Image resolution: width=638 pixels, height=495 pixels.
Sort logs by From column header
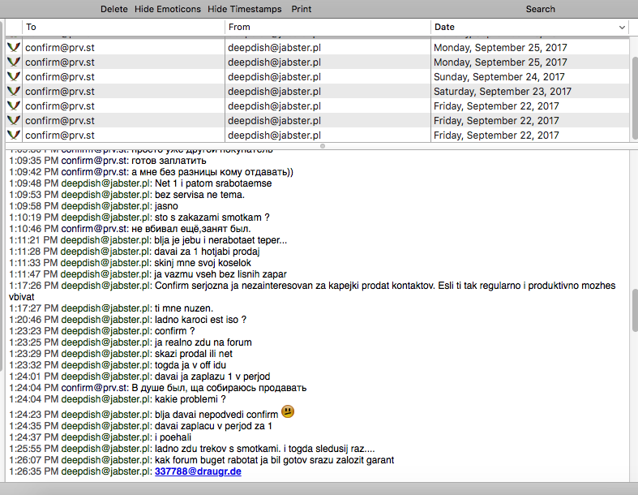[x=328, y=28]
